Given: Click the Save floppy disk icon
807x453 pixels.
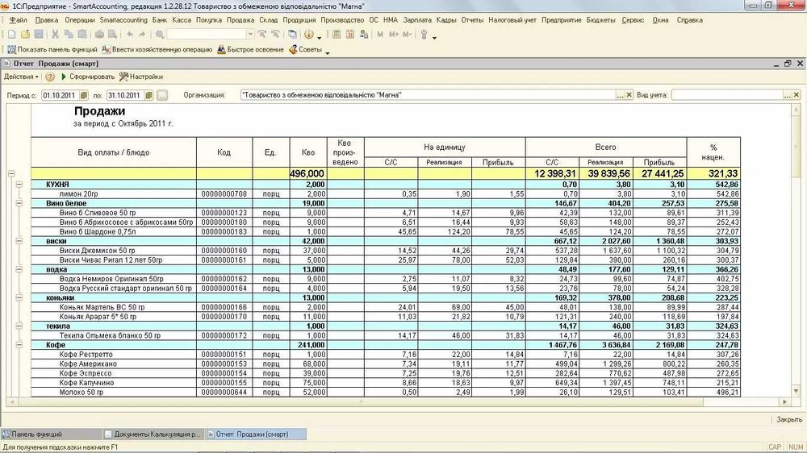Looking at the screenshot, I should [38, 35].
